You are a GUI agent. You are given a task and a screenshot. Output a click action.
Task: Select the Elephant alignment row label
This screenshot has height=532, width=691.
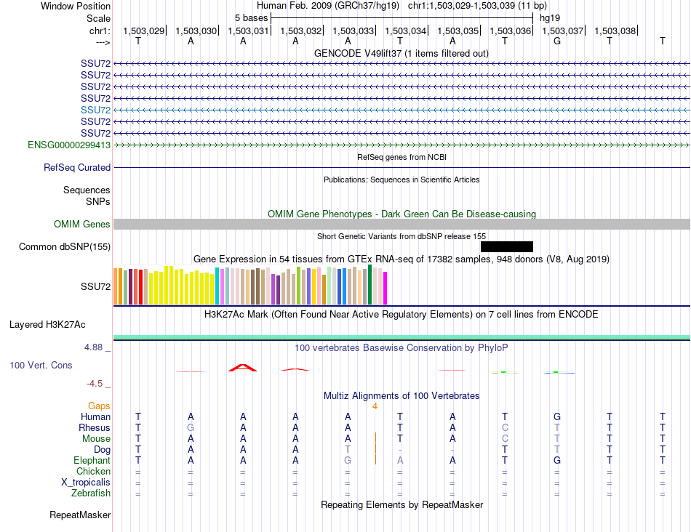pos(92,460)
